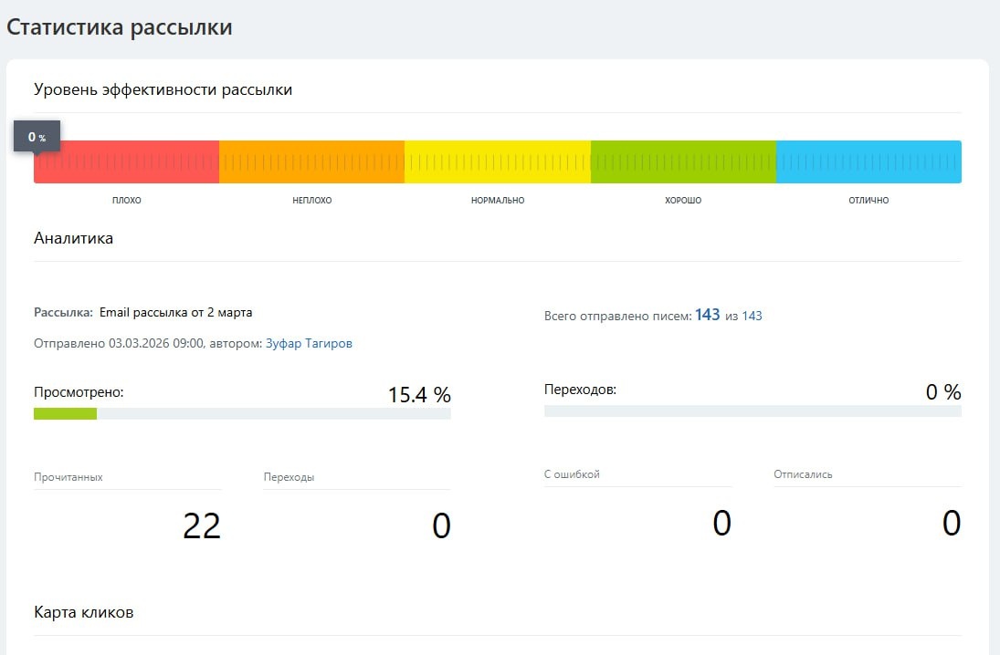
Task: Click the ХОРОШО label under scale
Action: click(683, 200)
